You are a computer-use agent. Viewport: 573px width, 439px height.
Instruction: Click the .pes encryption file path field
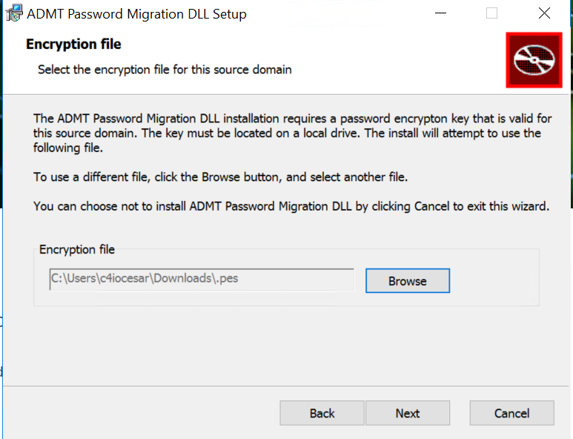click(x=201, y=280)
